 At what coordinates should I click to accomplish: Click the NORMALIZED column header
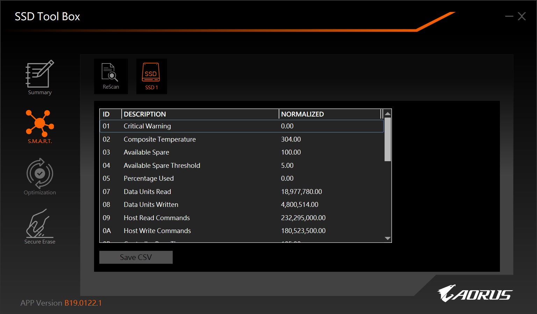point(329,114)
